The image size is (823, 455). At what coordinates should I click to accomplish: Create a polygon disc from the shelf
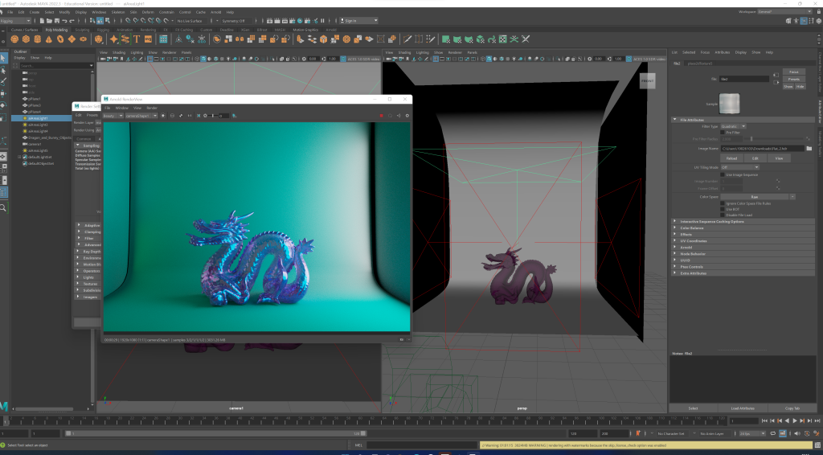click(83, 39)
